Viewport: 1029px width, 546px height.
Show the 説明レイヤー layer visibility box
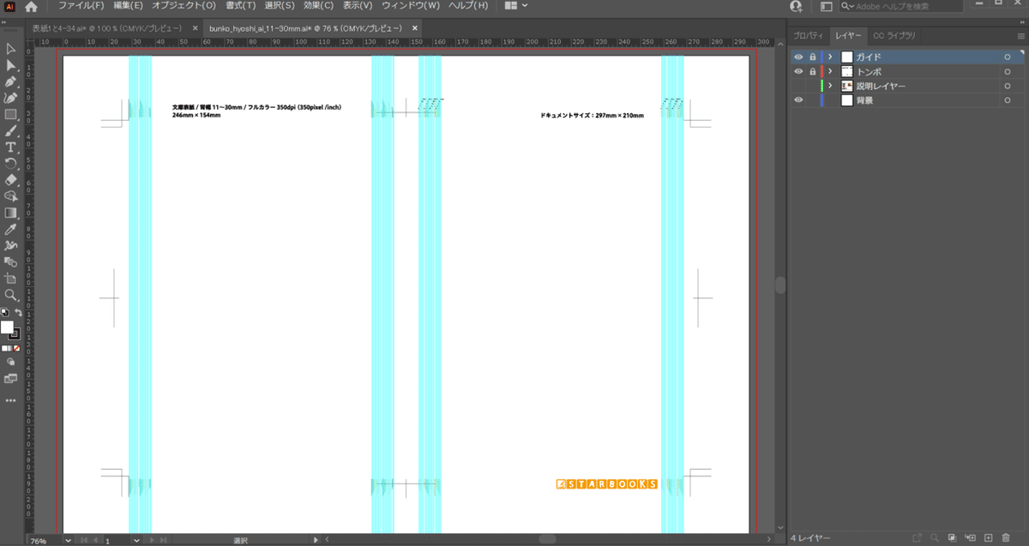(798, 86)
